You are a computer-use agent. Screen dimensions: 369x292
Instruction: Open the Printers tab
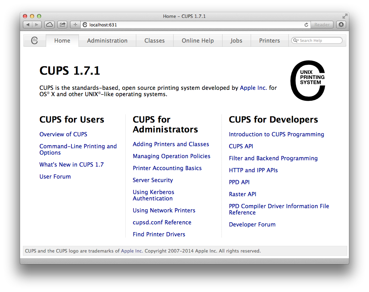pos(270,41)
